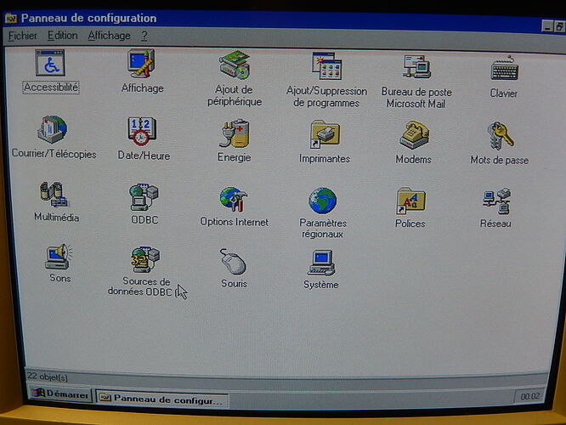The image size is (566, 425).
Task: Minimize the Panneau de configuration window
Action: (x=548, y=26)
